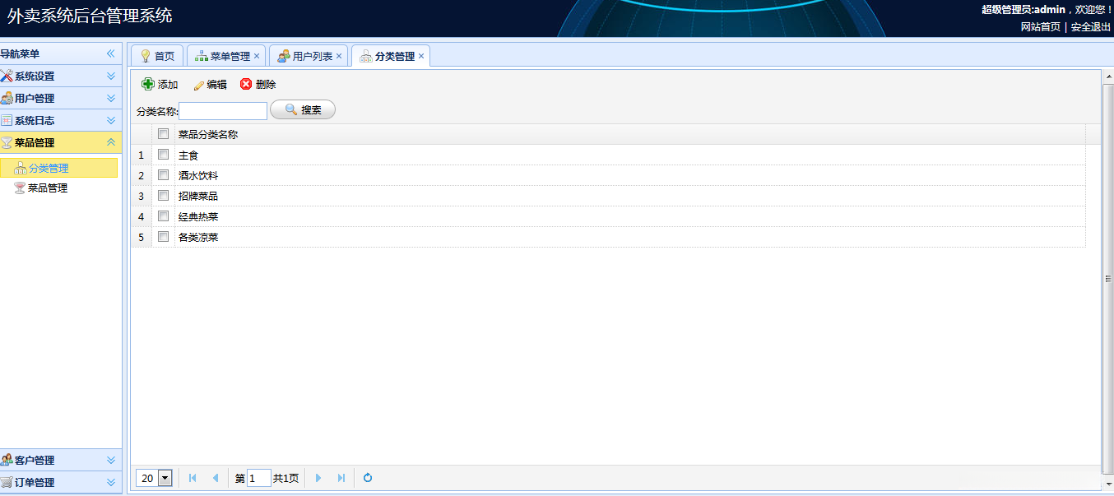The image size is (1114, 496).
Task: Click the sitemap icon on 菜单管理 tab
Action: click(x=202, y=56)
